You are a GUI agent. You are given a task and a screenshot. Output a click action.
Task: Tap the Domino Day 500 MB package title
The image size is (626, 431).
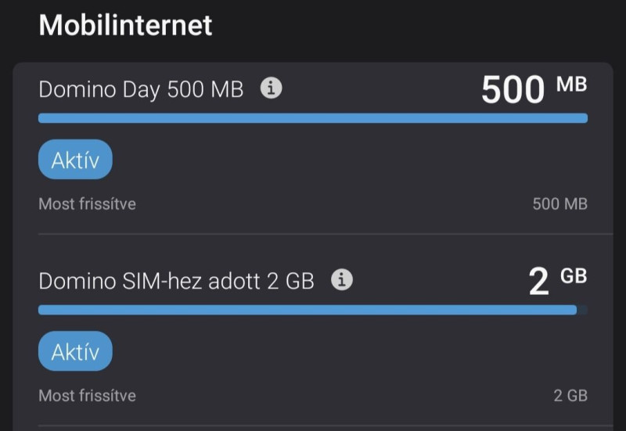tap(141, 89)
